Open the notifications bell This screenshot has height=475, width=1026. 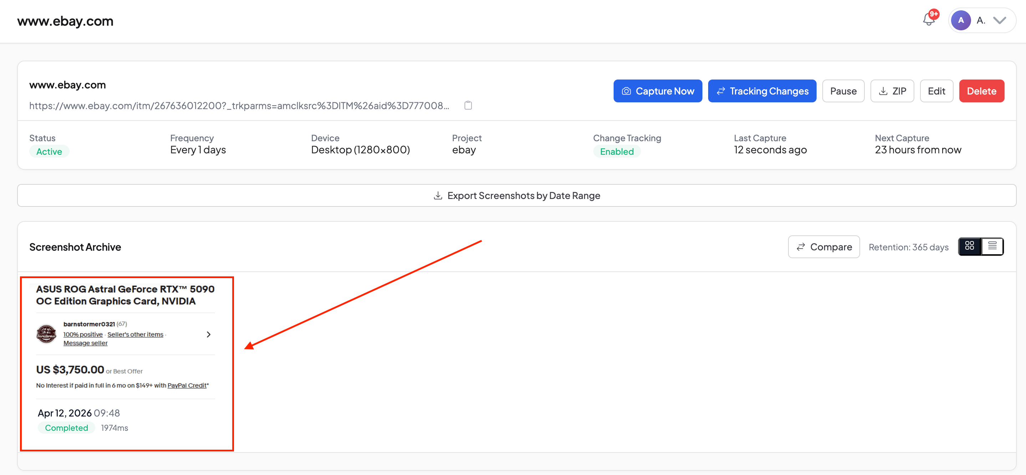(x=929, y=20)
